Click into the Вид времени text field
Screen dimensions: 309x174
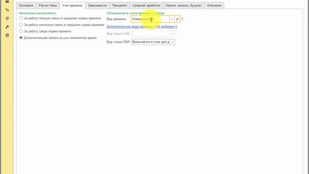click(150, 19)
